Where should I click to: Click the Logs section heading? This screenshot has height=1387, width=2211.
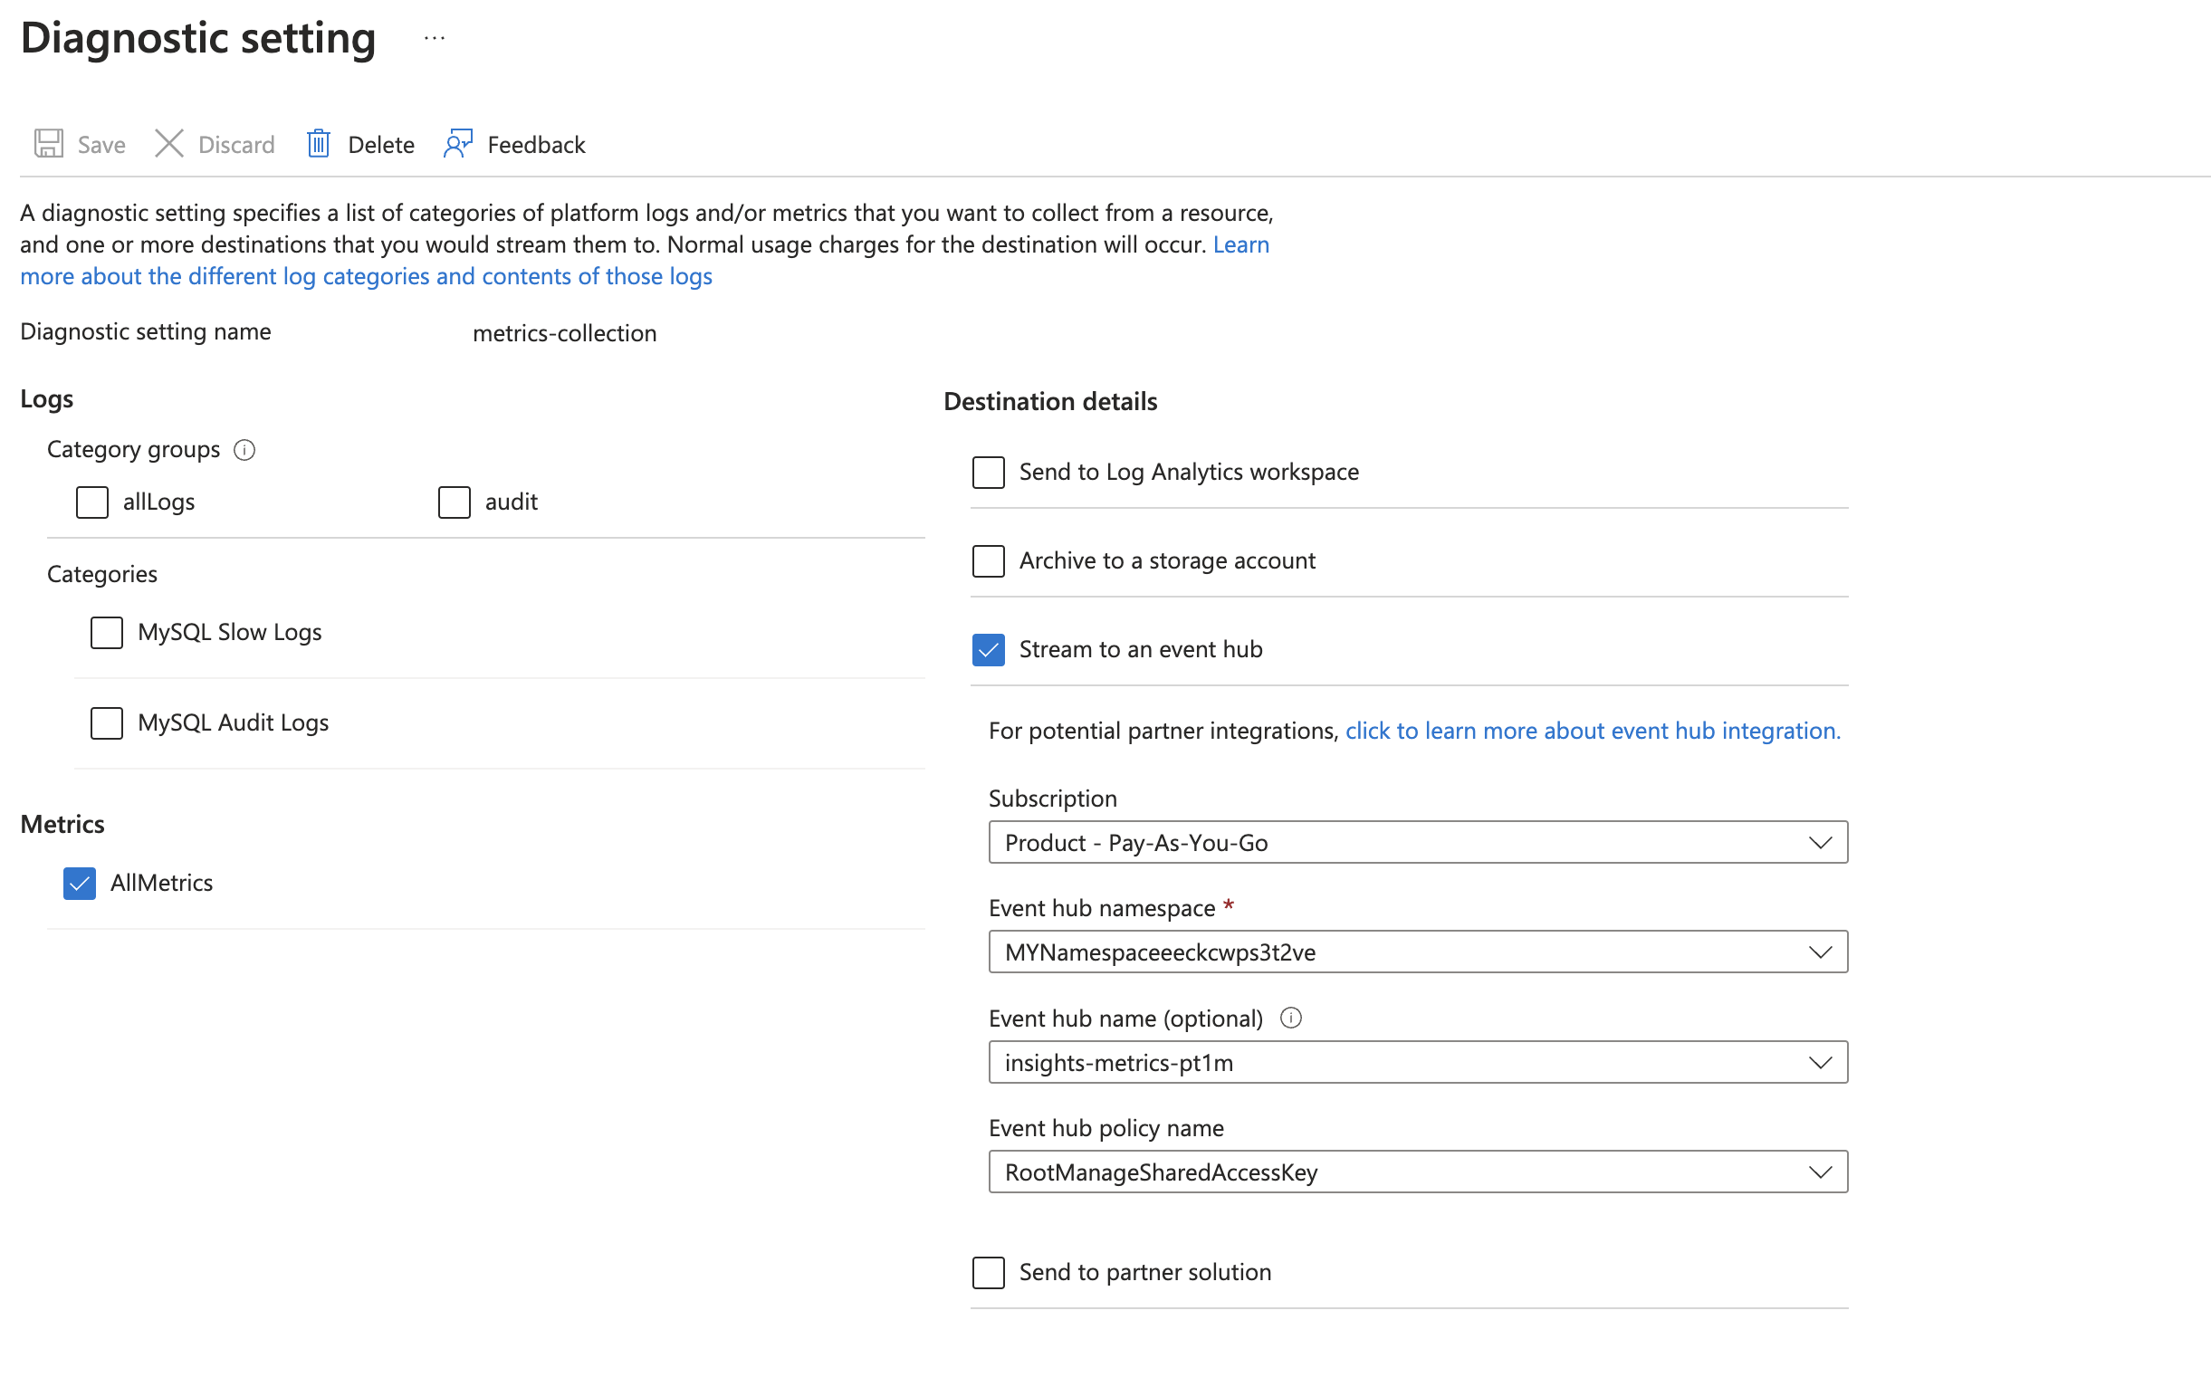(x=47, y=399)
